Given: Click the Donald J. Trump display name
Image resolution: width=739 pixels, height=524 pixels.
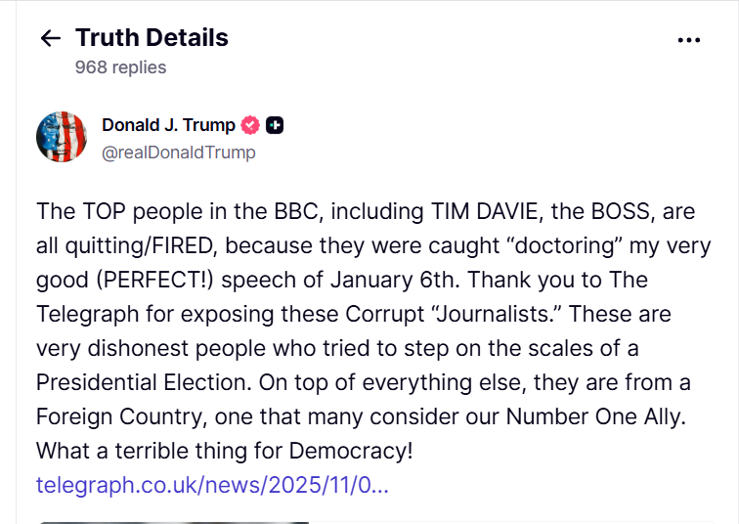Looking at the screenshot, I should [168, 124].
